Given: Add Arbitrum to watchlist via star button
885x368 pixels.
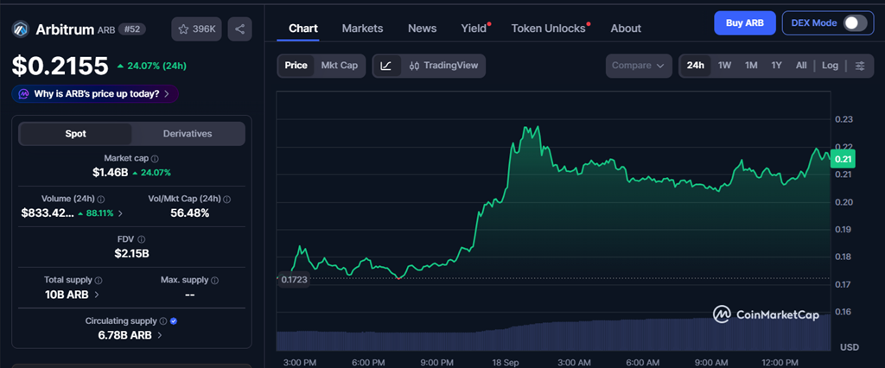Looking at the screenshot, I should (197, 29).
